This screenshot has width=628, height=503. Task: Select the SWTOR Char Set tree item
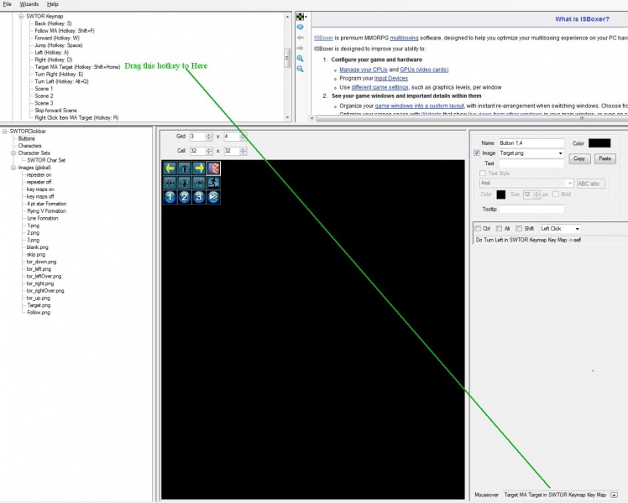(x=46, y=160)
